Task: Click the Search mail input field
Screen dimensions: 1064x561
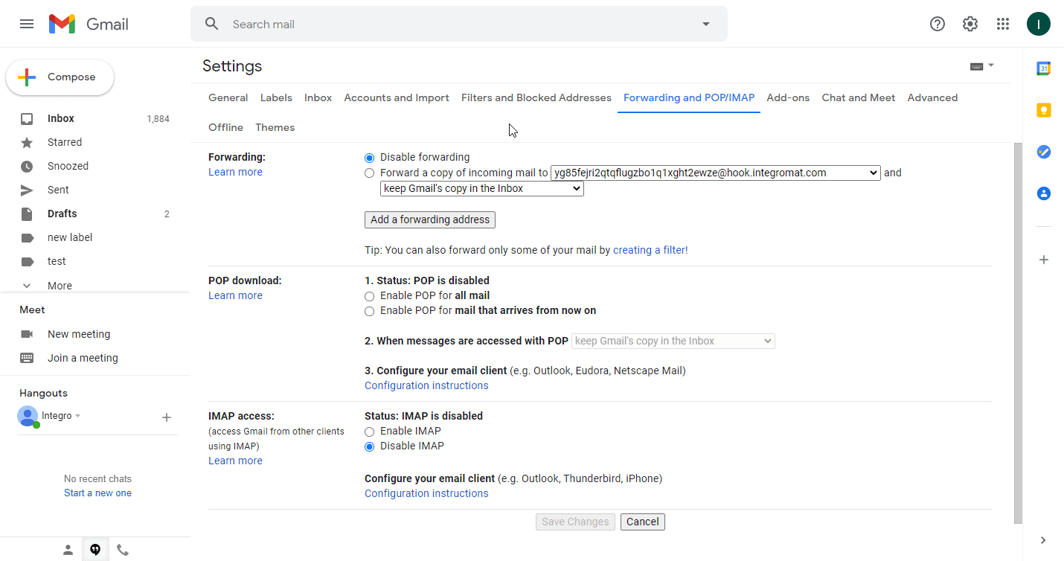Action: 446,24
